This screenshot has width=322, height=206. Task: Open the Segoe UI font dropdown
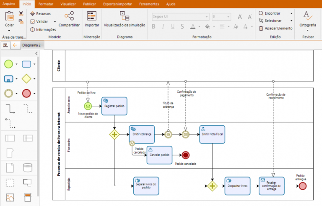206,17
